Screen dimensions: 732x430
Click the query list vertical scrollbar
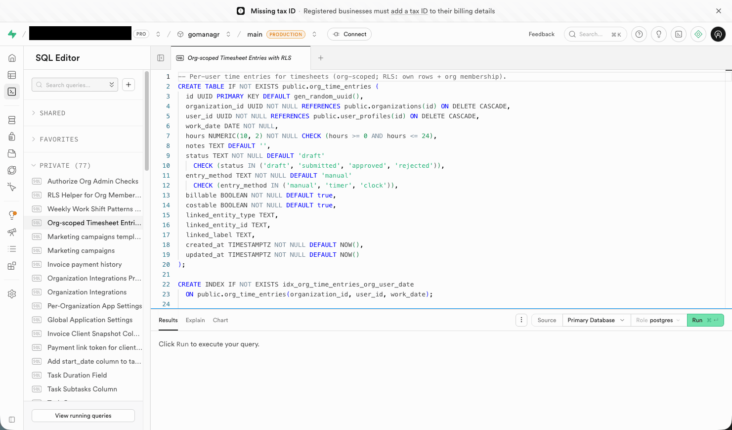point(146,121)
